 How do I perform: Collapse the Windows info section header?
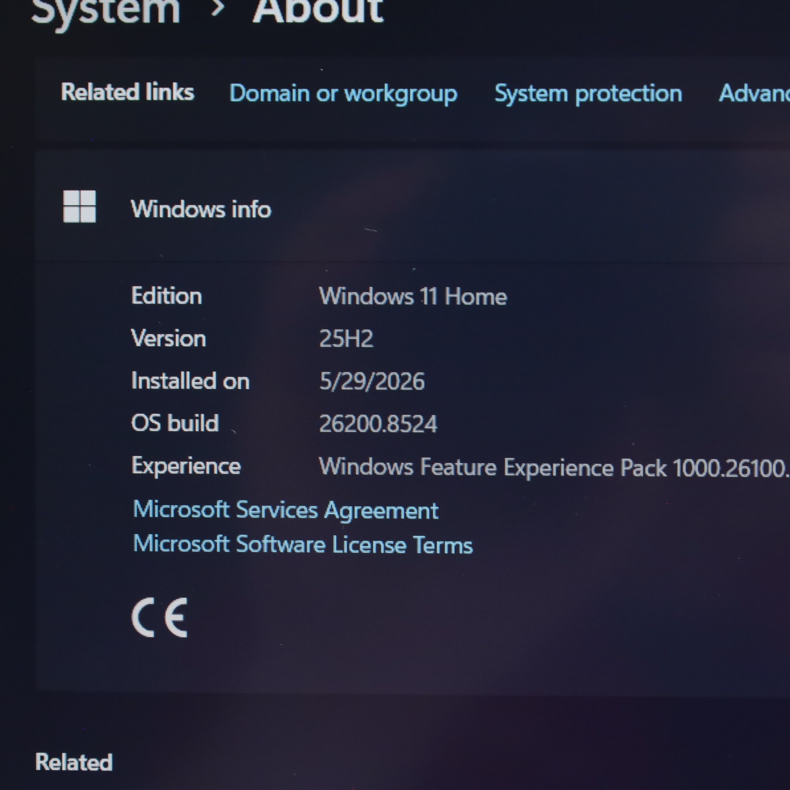(x=412, y=206)
